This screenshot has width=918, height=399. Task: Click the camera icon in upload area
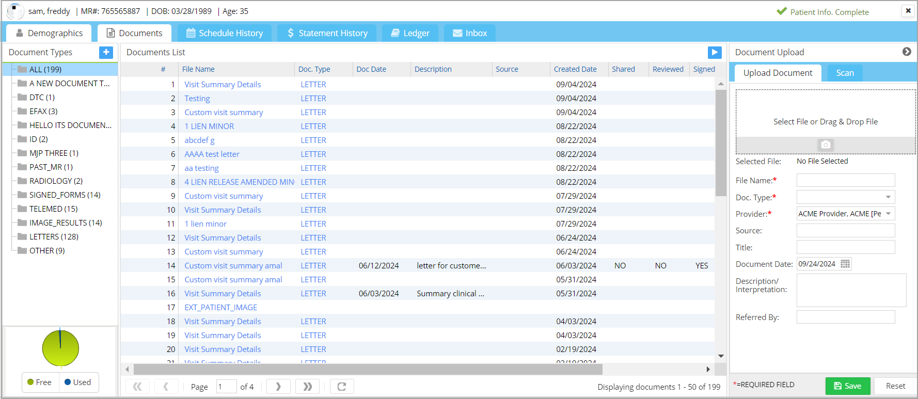pos(825,145)
